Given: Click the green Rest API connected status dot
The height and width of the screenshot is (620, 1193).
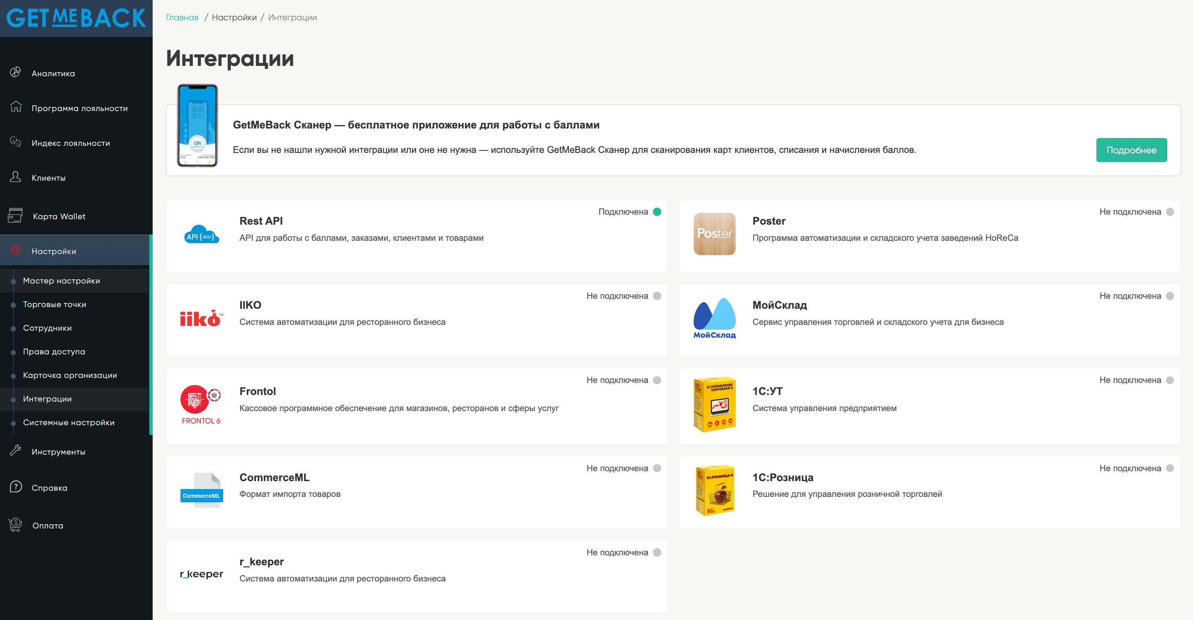Looking at the screenshot, I should pyautogui.click(x=657, y=212).
